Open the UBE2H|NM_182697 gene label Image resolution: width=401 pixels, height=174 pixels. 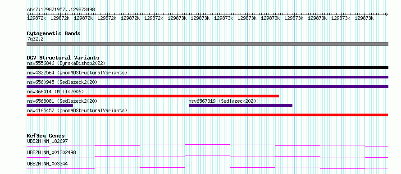point(47,141)
